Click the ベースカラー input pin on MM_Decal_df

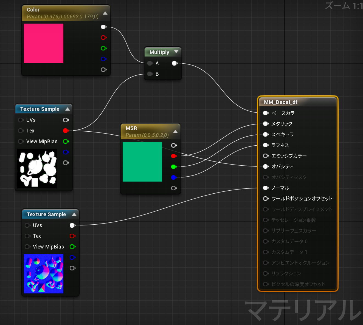[x=266, y=113]
